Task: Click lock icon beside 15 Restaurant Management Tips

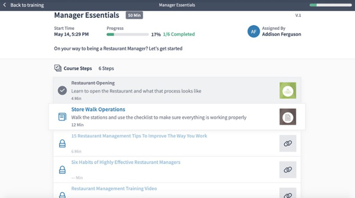Action: coord(62,143)
